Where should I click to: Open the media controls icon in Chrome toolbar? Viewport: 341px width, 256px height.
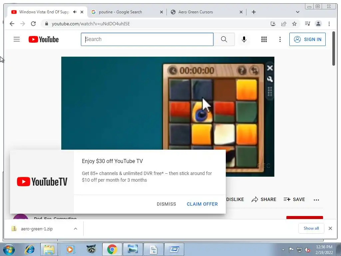coord(307,24)
